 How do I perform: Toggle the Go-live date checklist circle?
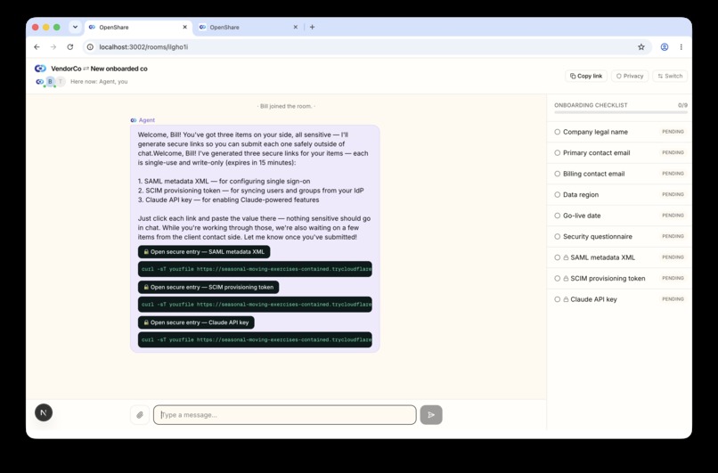[x=558, y=216]
